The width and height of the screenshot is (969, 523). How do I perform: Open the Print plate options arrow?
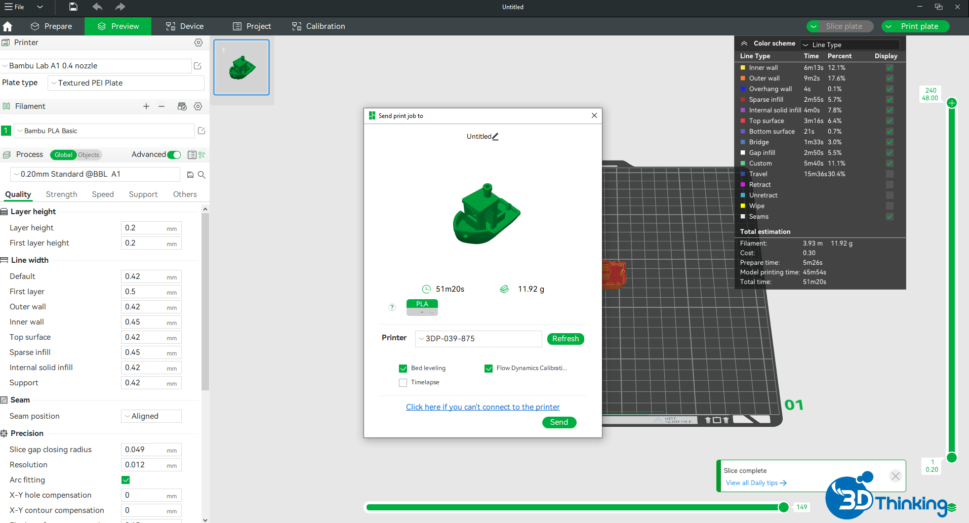click(889, 26)
